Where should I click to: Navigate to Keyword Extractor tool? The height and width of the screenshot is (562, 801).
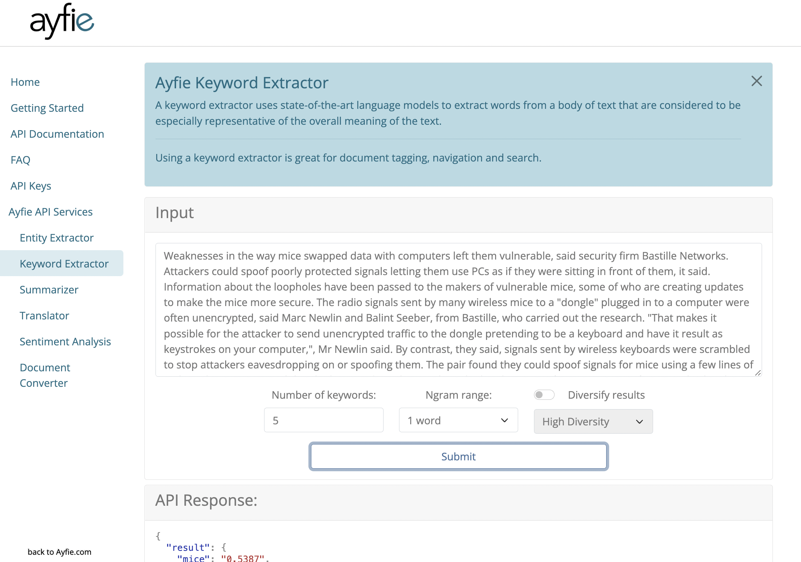click(64, 264)
